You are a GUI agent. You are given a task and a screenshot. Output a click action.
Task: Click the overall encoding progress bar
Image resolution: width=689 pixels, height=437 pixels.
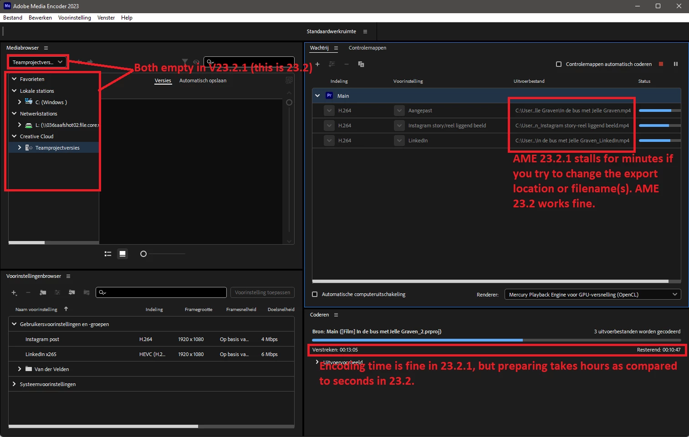point(496,340)
